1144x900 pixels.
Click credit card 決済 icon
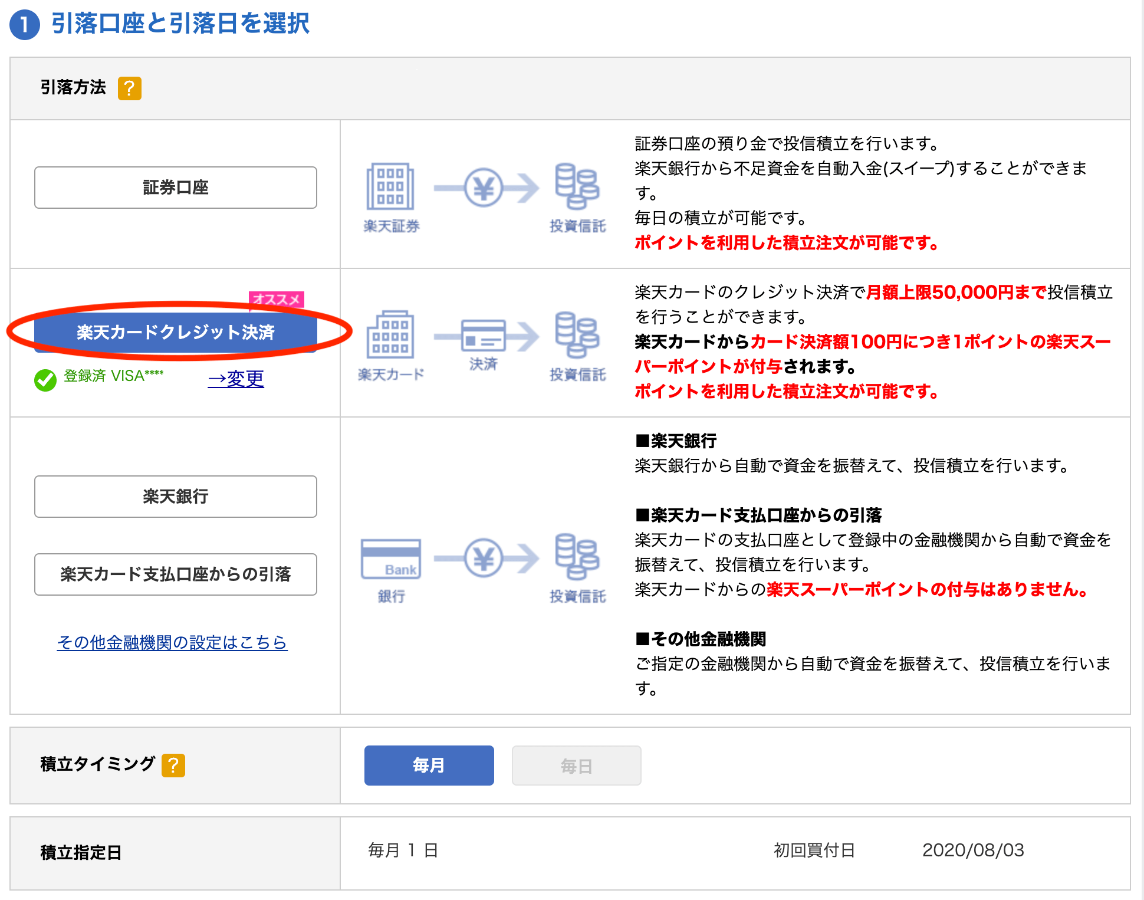click(x=484, y=336)
